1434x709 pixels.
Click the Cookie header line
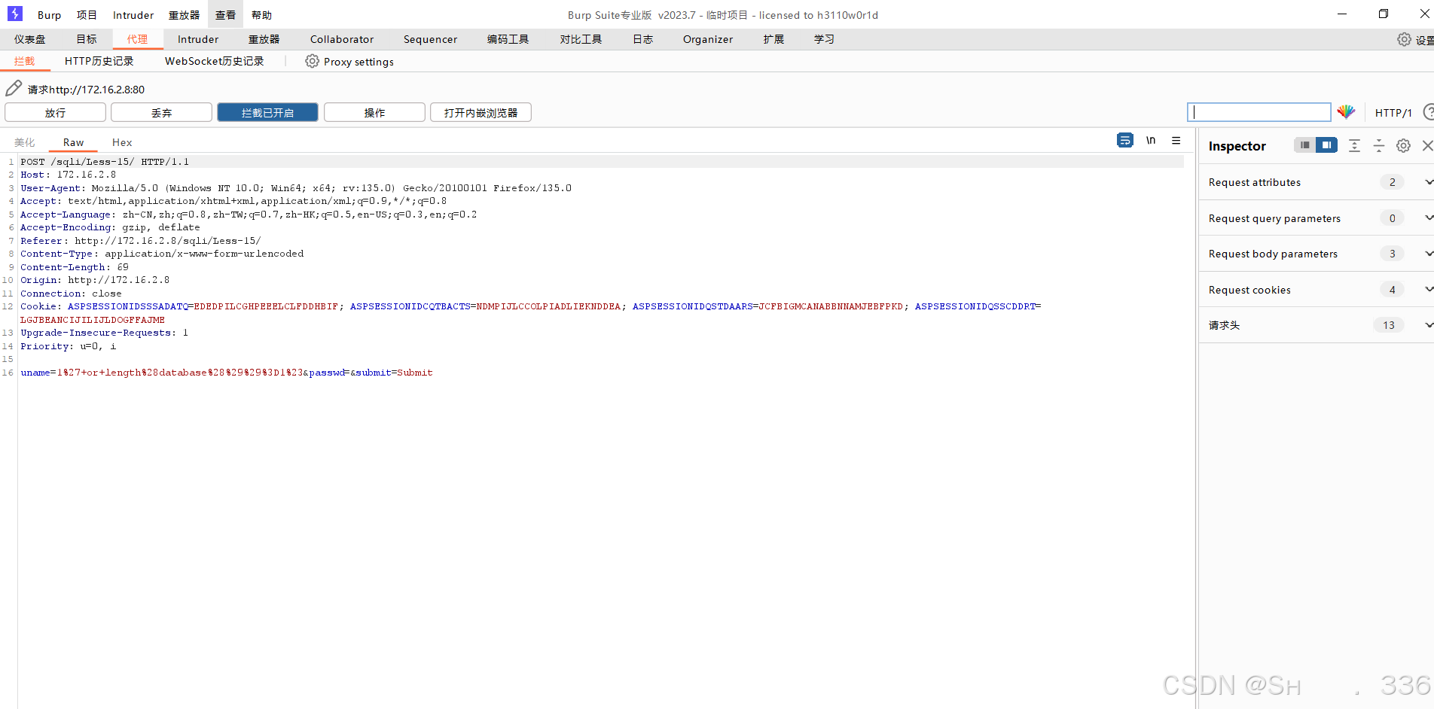click(530, 313)
